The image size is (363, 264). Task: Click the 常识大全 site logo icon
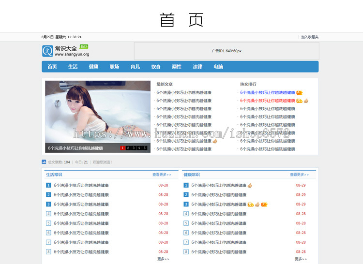tap(47, 51)
